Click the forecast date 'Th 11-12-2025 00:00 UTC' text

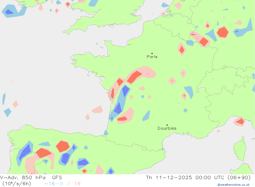click(x=185, y=177)
